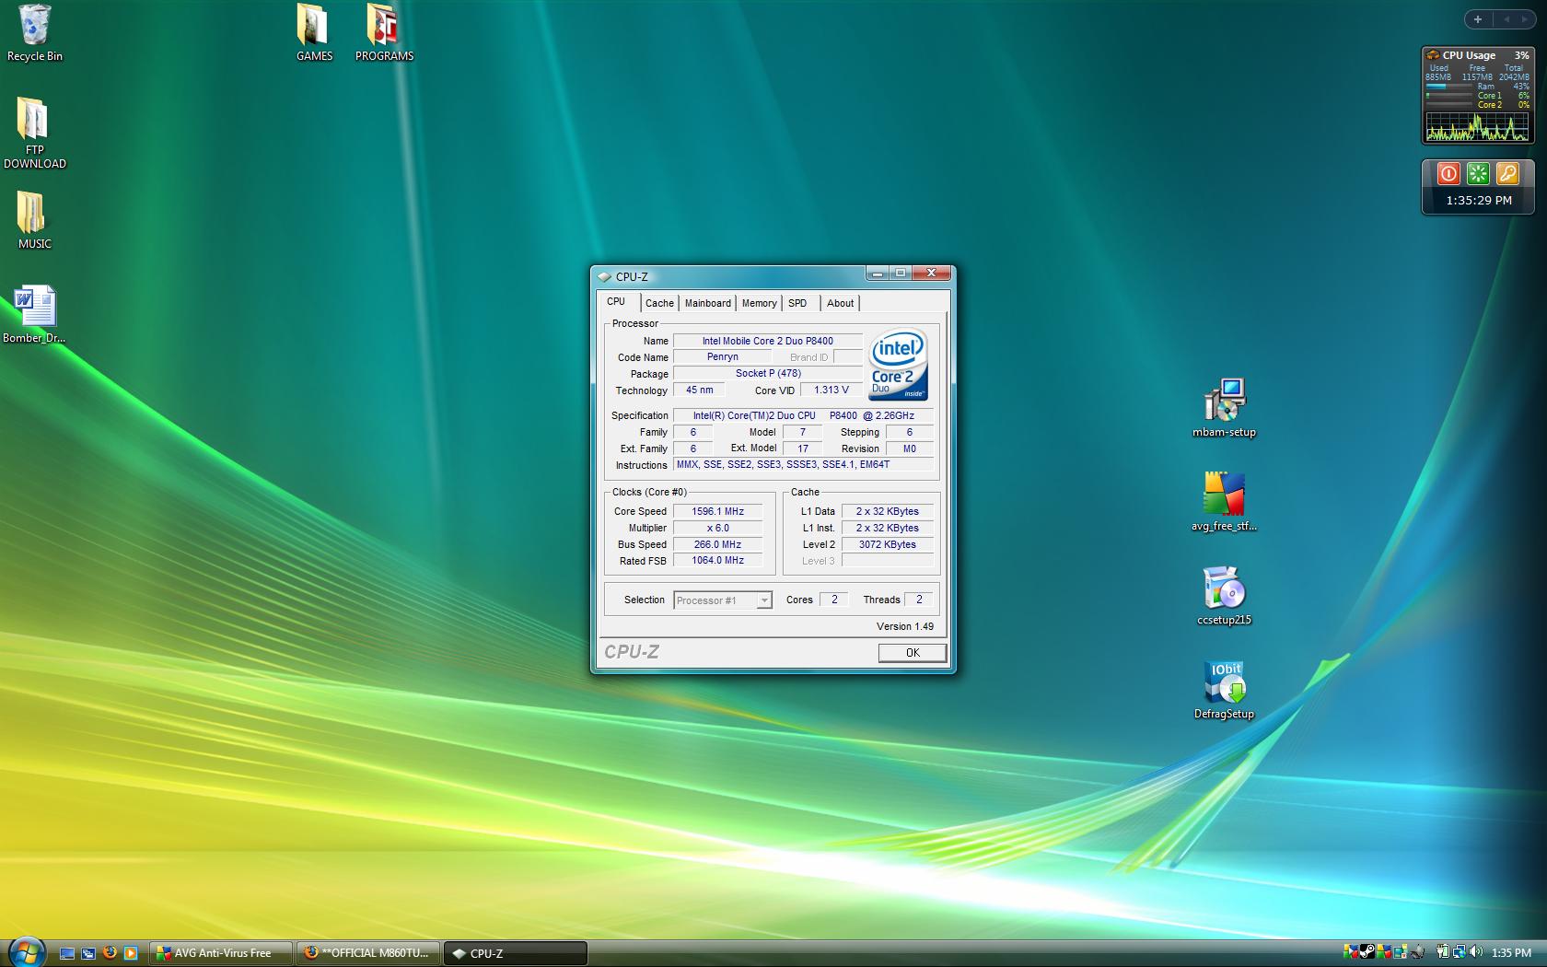This screenshot has width=1547, height=967.
Task: Click the Multiplier x 6.0 value
Action: point(717,528)
